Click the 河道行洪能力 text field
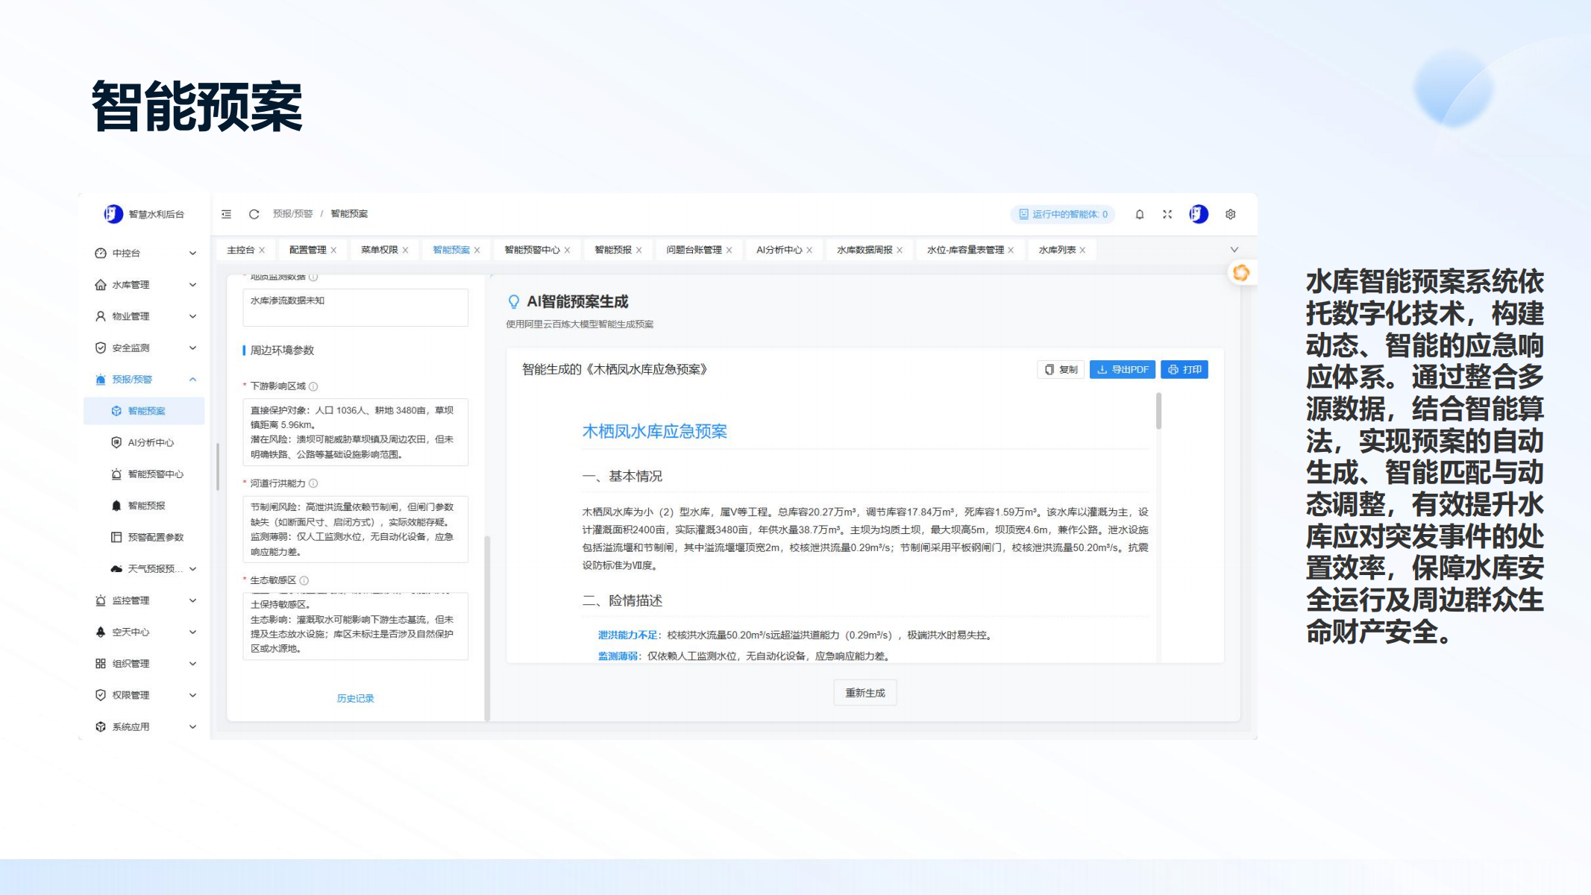Image resolution: width=1591 pixels, height=895 pixels. (355, 530)
